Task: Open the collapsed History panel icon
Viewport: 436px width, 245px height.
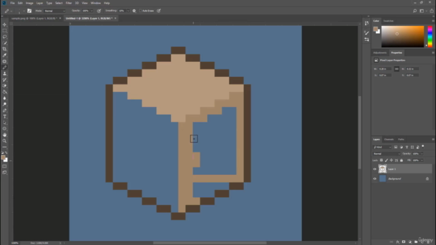Action: click(367, 23)
